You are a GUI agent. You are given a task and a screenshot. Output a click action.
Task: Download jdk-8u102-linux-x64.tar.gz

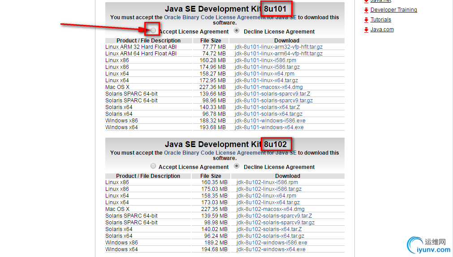[x=268, y=202]
